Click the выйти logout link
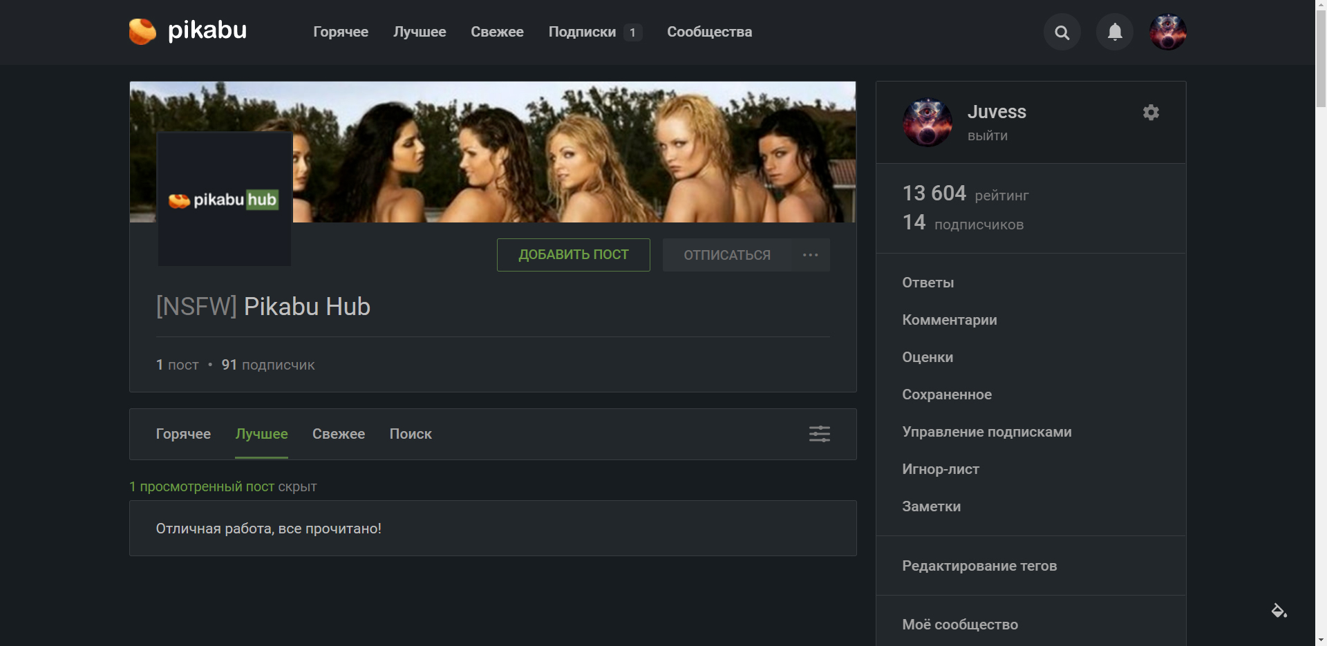 click(987, 136)
